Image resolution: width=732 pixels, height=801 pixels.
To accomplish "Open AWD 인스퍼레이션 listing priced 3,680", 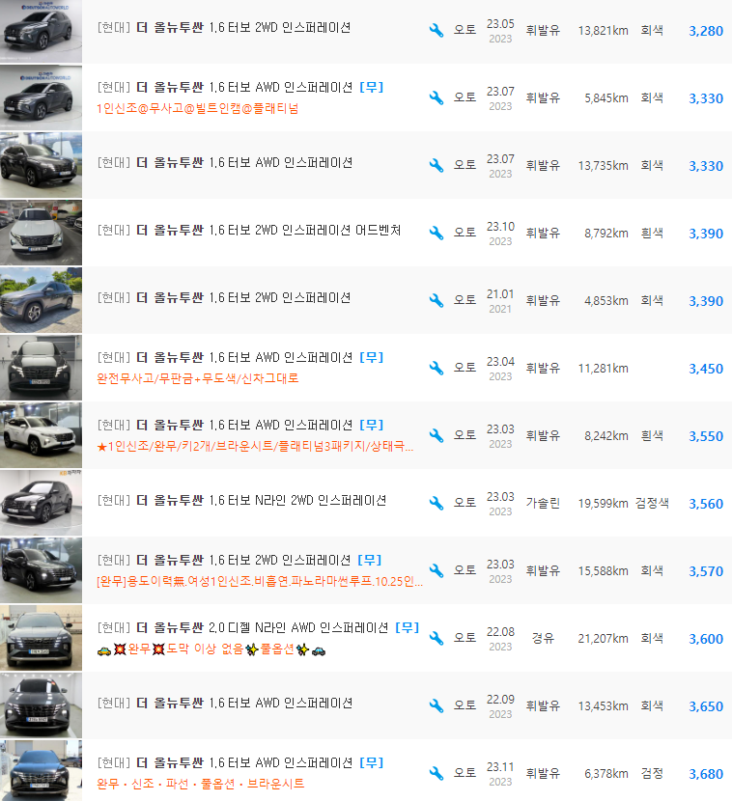I will (x=225, y=763).
